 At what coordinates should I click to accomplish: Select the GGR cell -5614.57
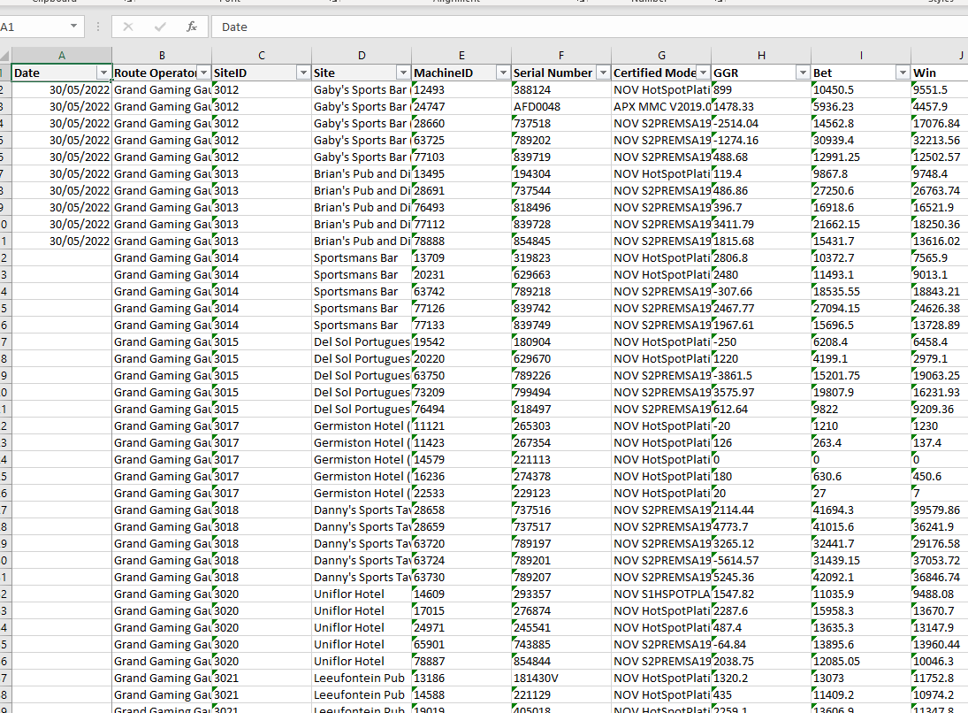coord(761,560)
